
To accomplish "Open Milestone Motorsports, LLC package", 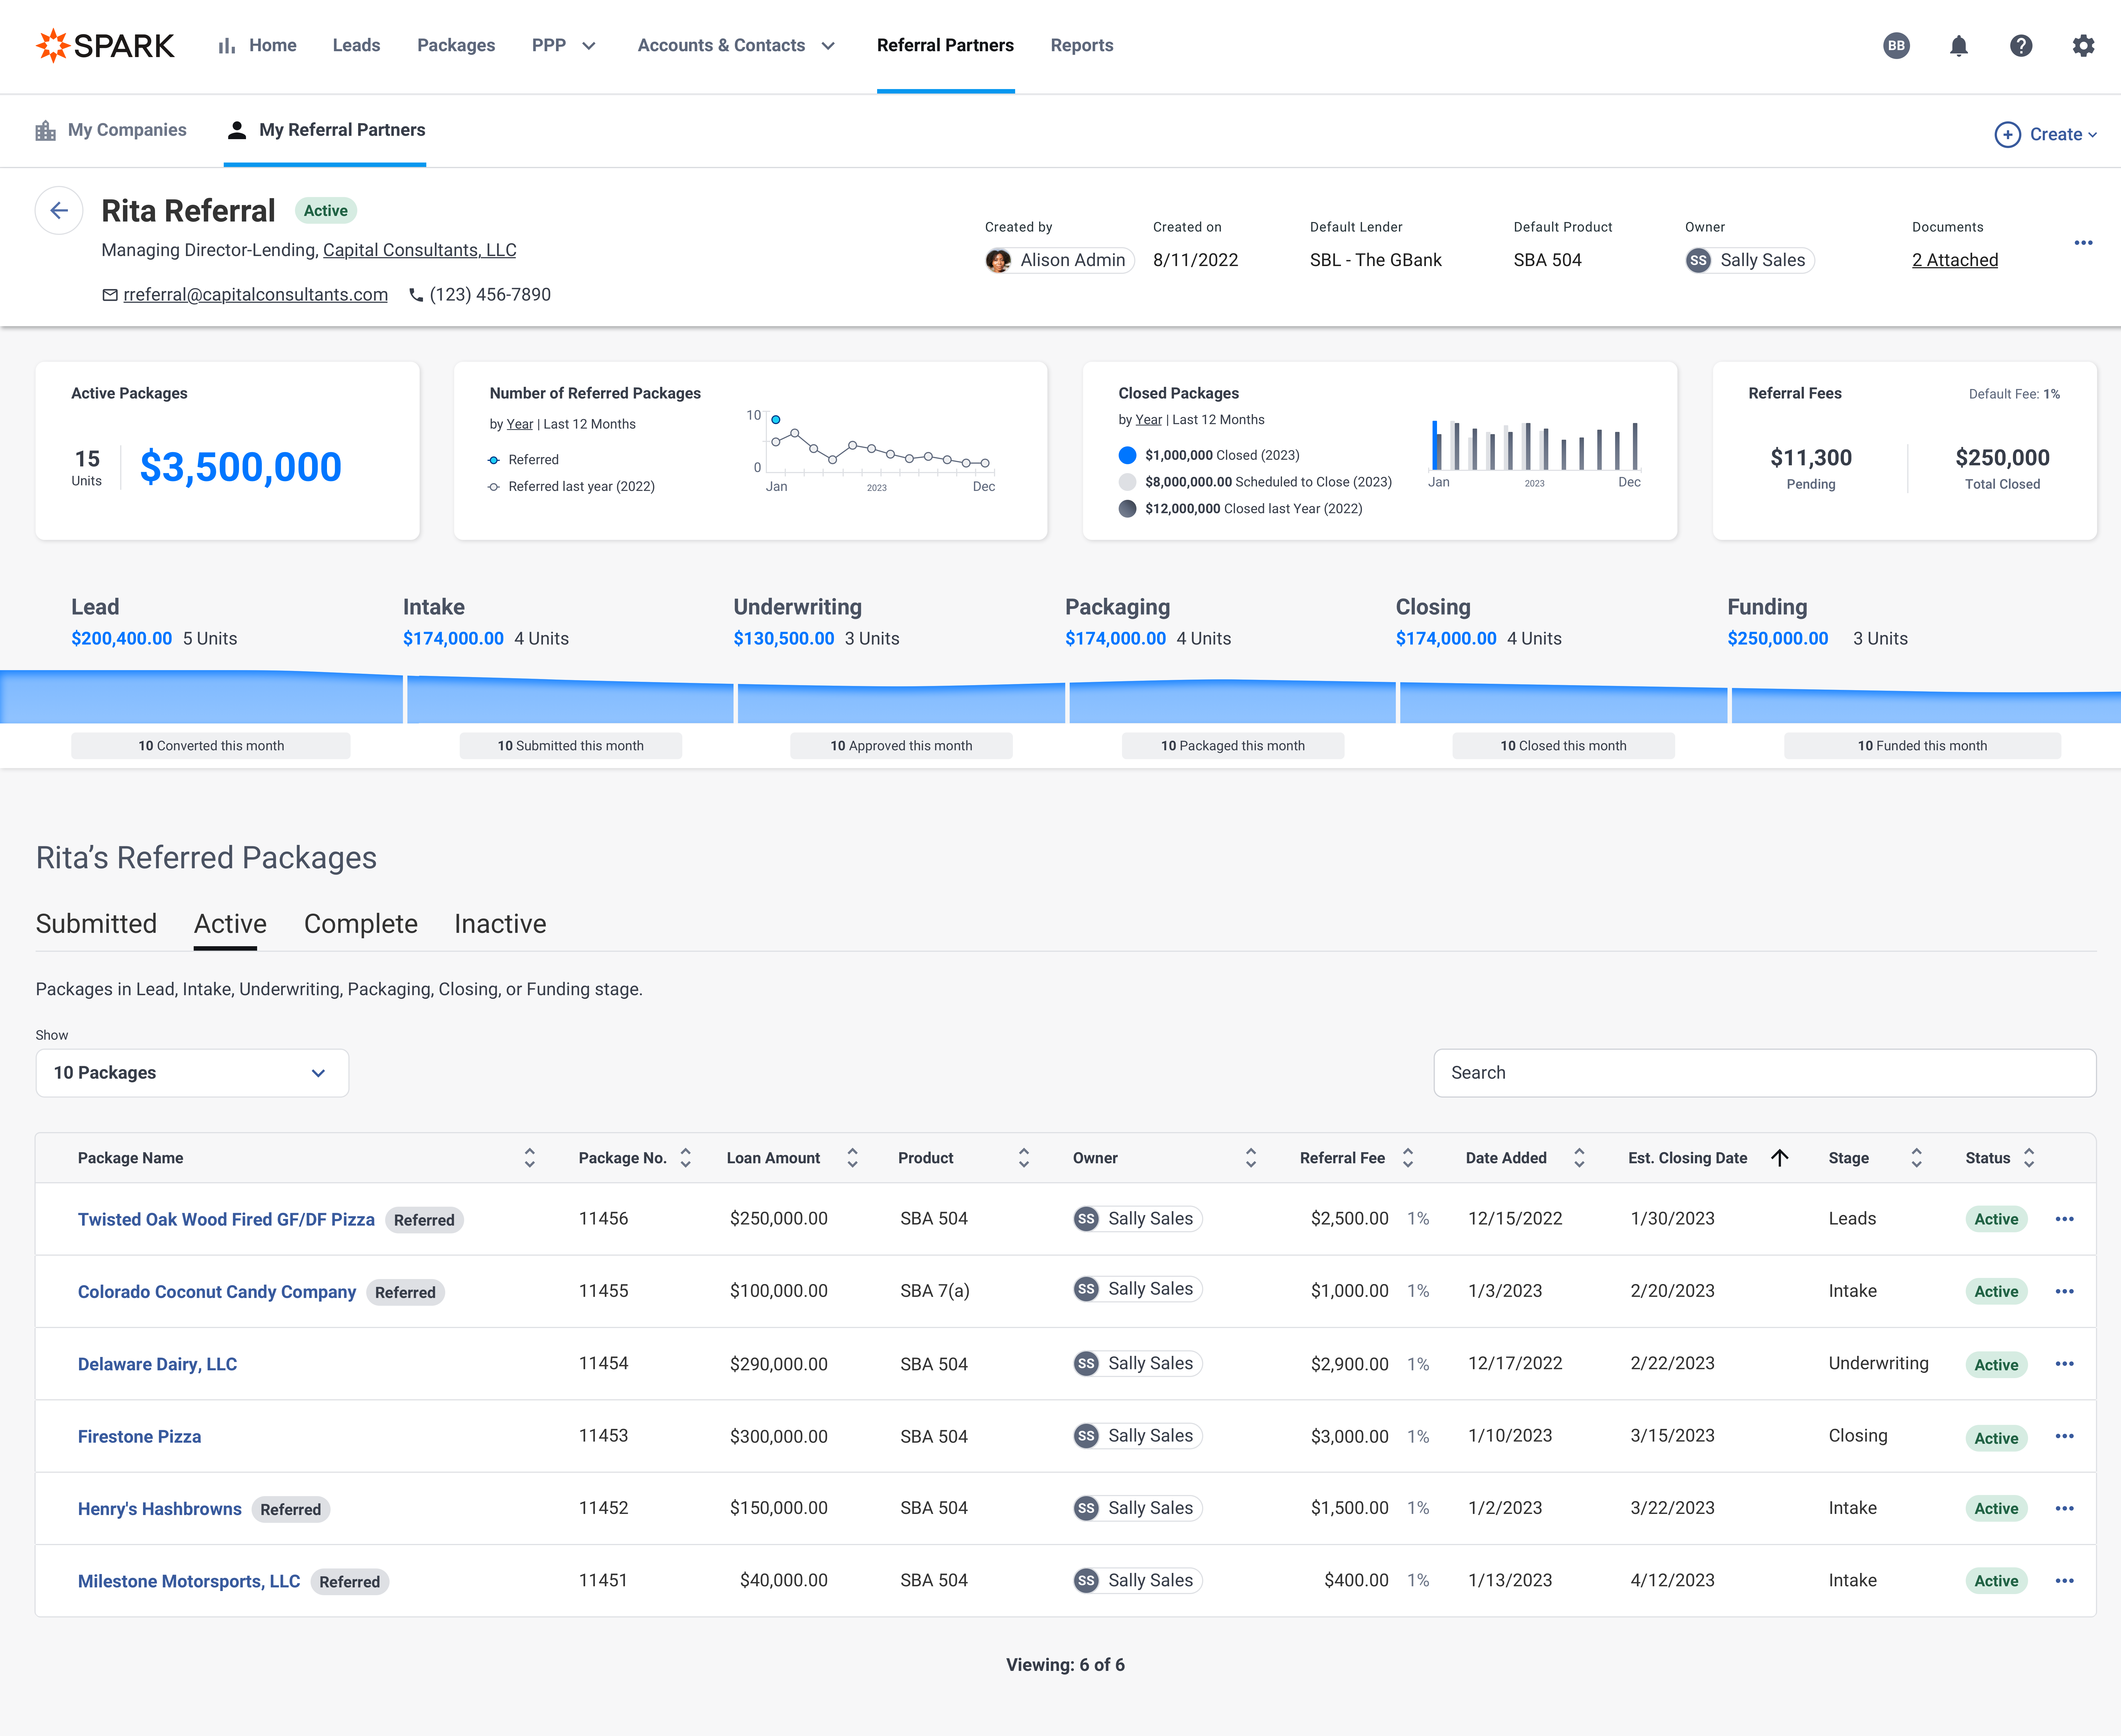I will pyautogui.click(x=189, y=1581).
